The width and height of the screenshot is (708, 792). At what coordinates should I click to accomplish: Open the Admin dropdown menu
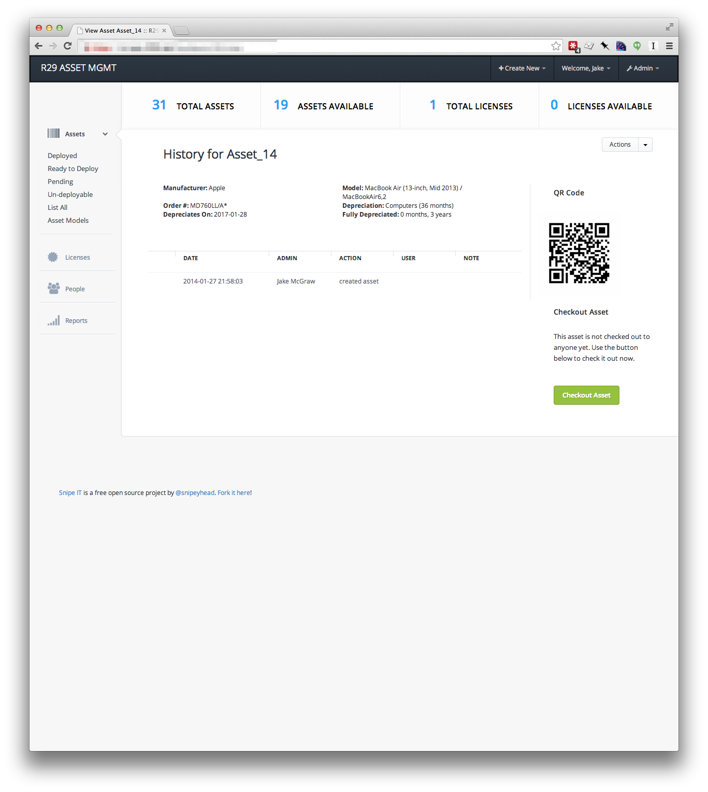[x=643, y=68]
